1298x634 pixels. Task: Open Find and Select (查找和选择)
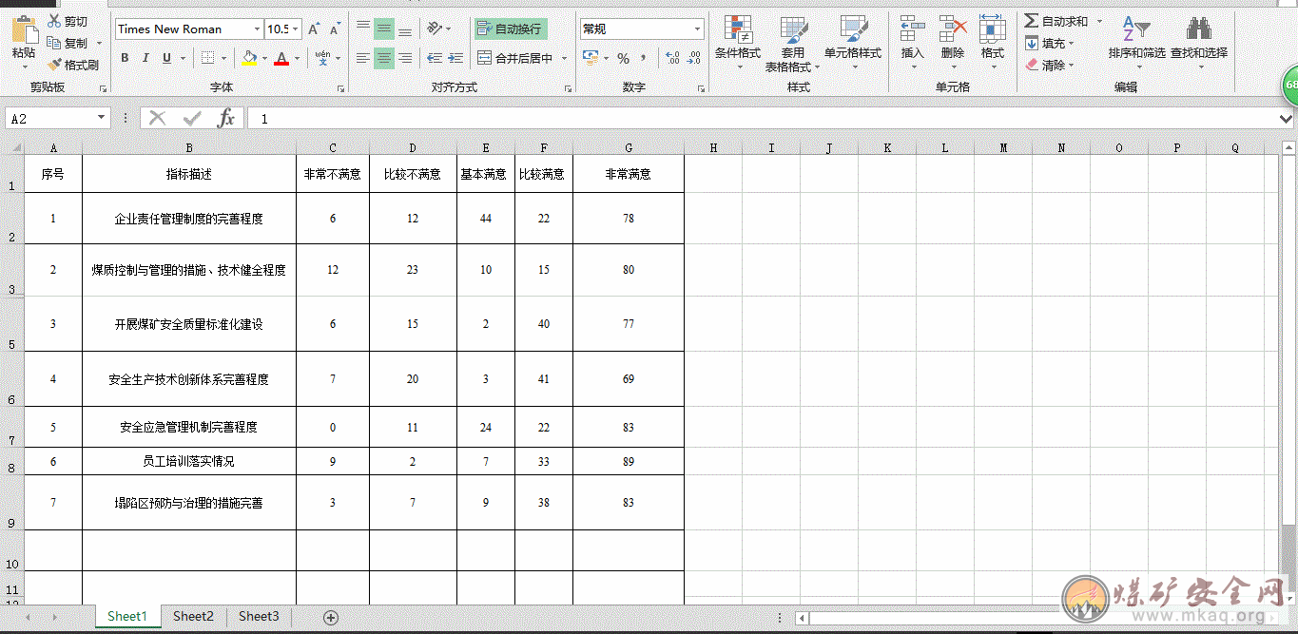pos(1198,32)
